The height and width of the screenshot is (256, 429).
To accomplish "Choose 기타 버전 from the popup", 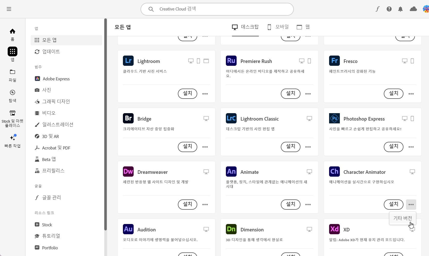I will click(x=403, y=218).
